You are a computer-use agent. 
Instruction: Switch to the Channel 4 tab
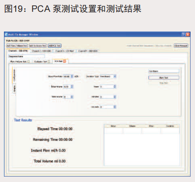88,51
